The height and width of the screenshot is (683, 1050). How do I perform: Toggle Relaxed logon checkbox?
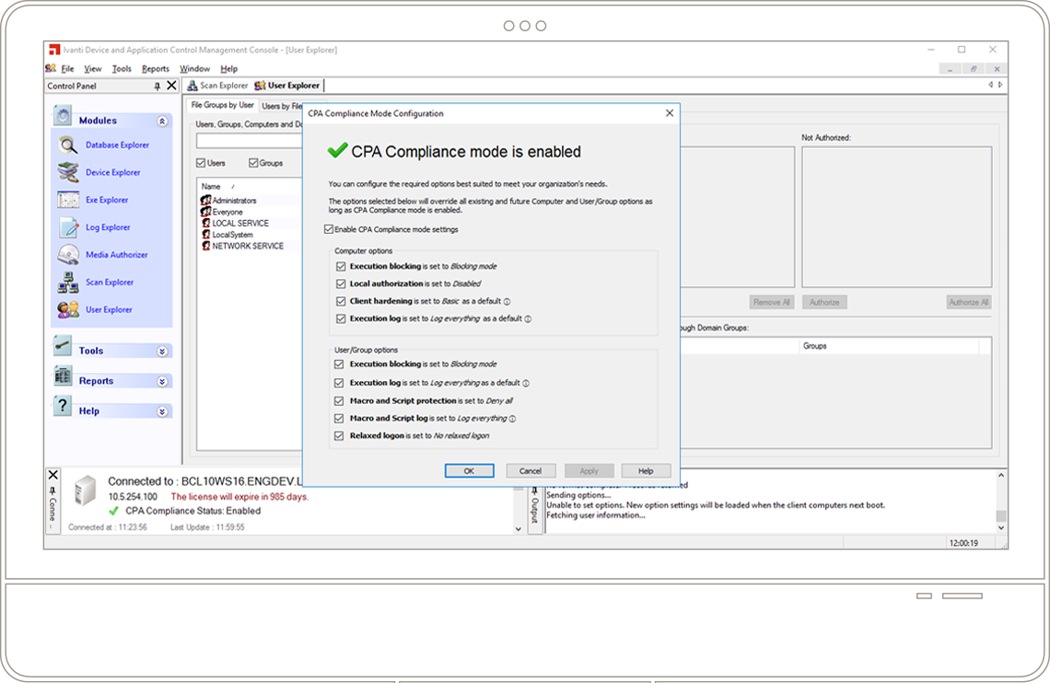(339, 435)
